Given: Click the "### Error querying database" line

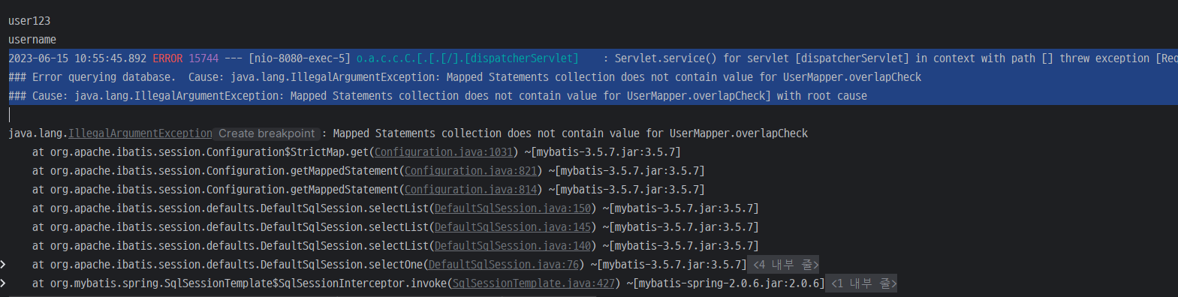Looking at the screenshot, I should 465,77.
